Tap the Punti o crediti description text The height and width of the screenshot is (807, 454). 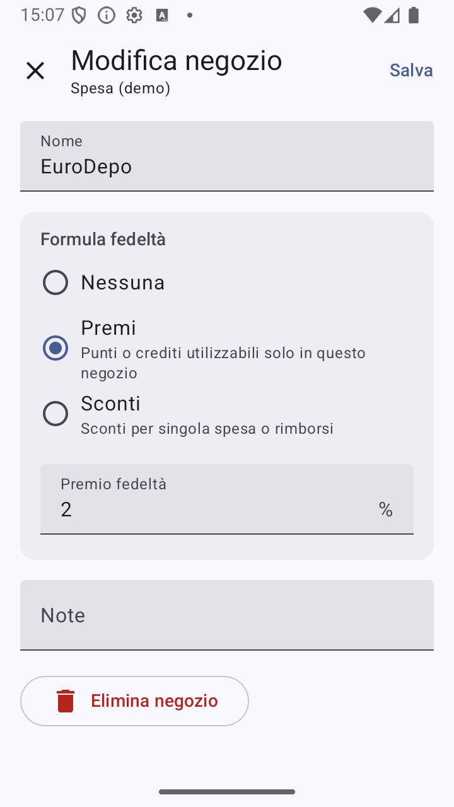pos(223,363)
